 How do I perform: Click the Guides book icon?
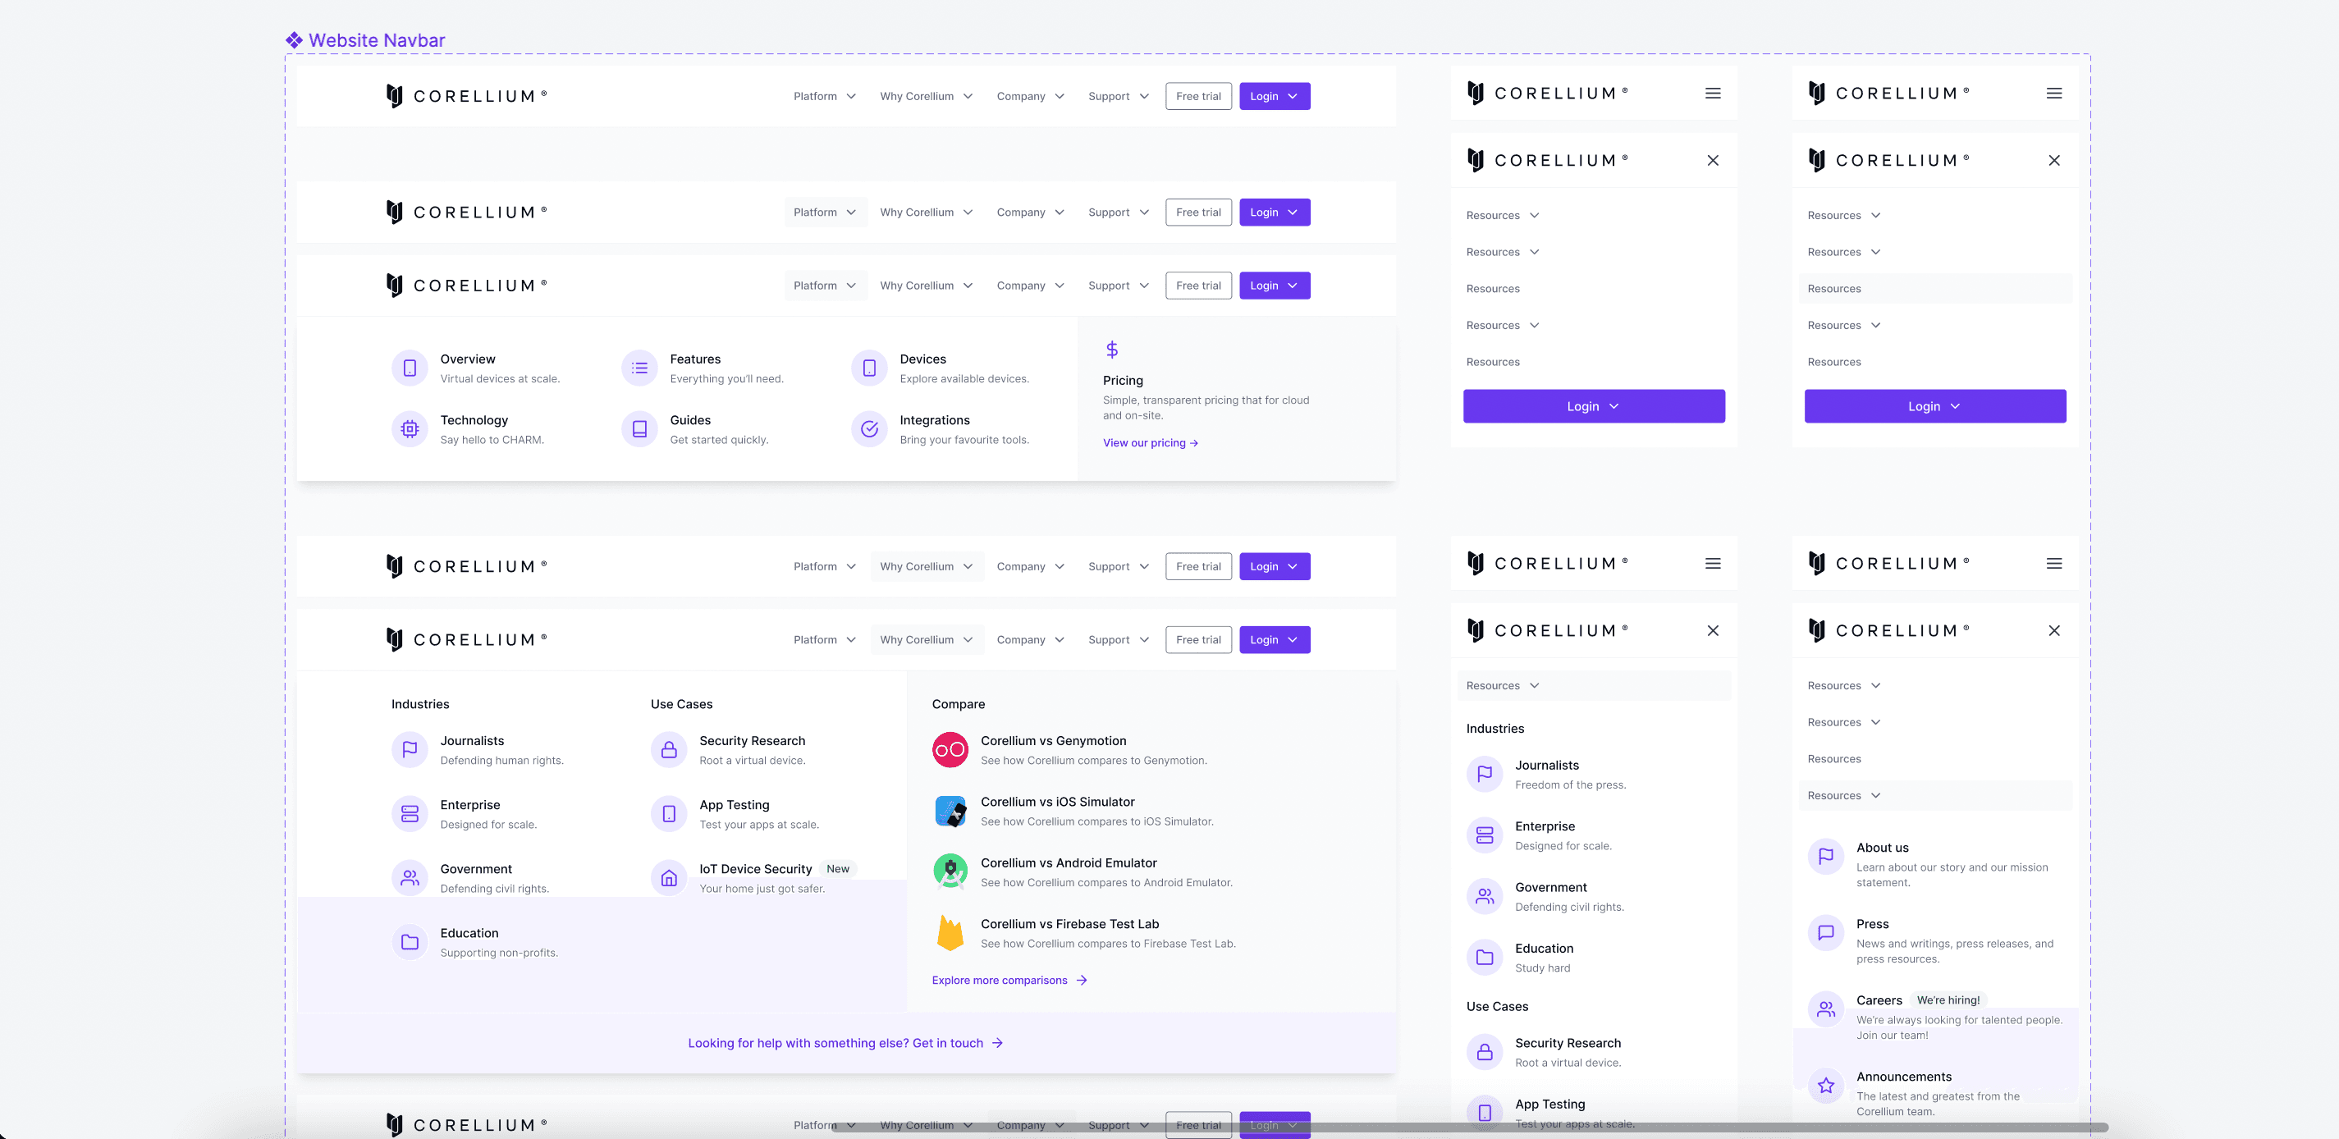[639, 428]
